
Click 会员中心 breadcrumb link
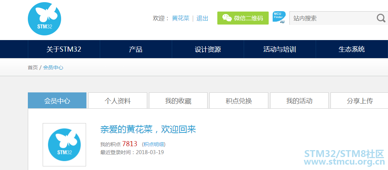click(x=53, y=67)
